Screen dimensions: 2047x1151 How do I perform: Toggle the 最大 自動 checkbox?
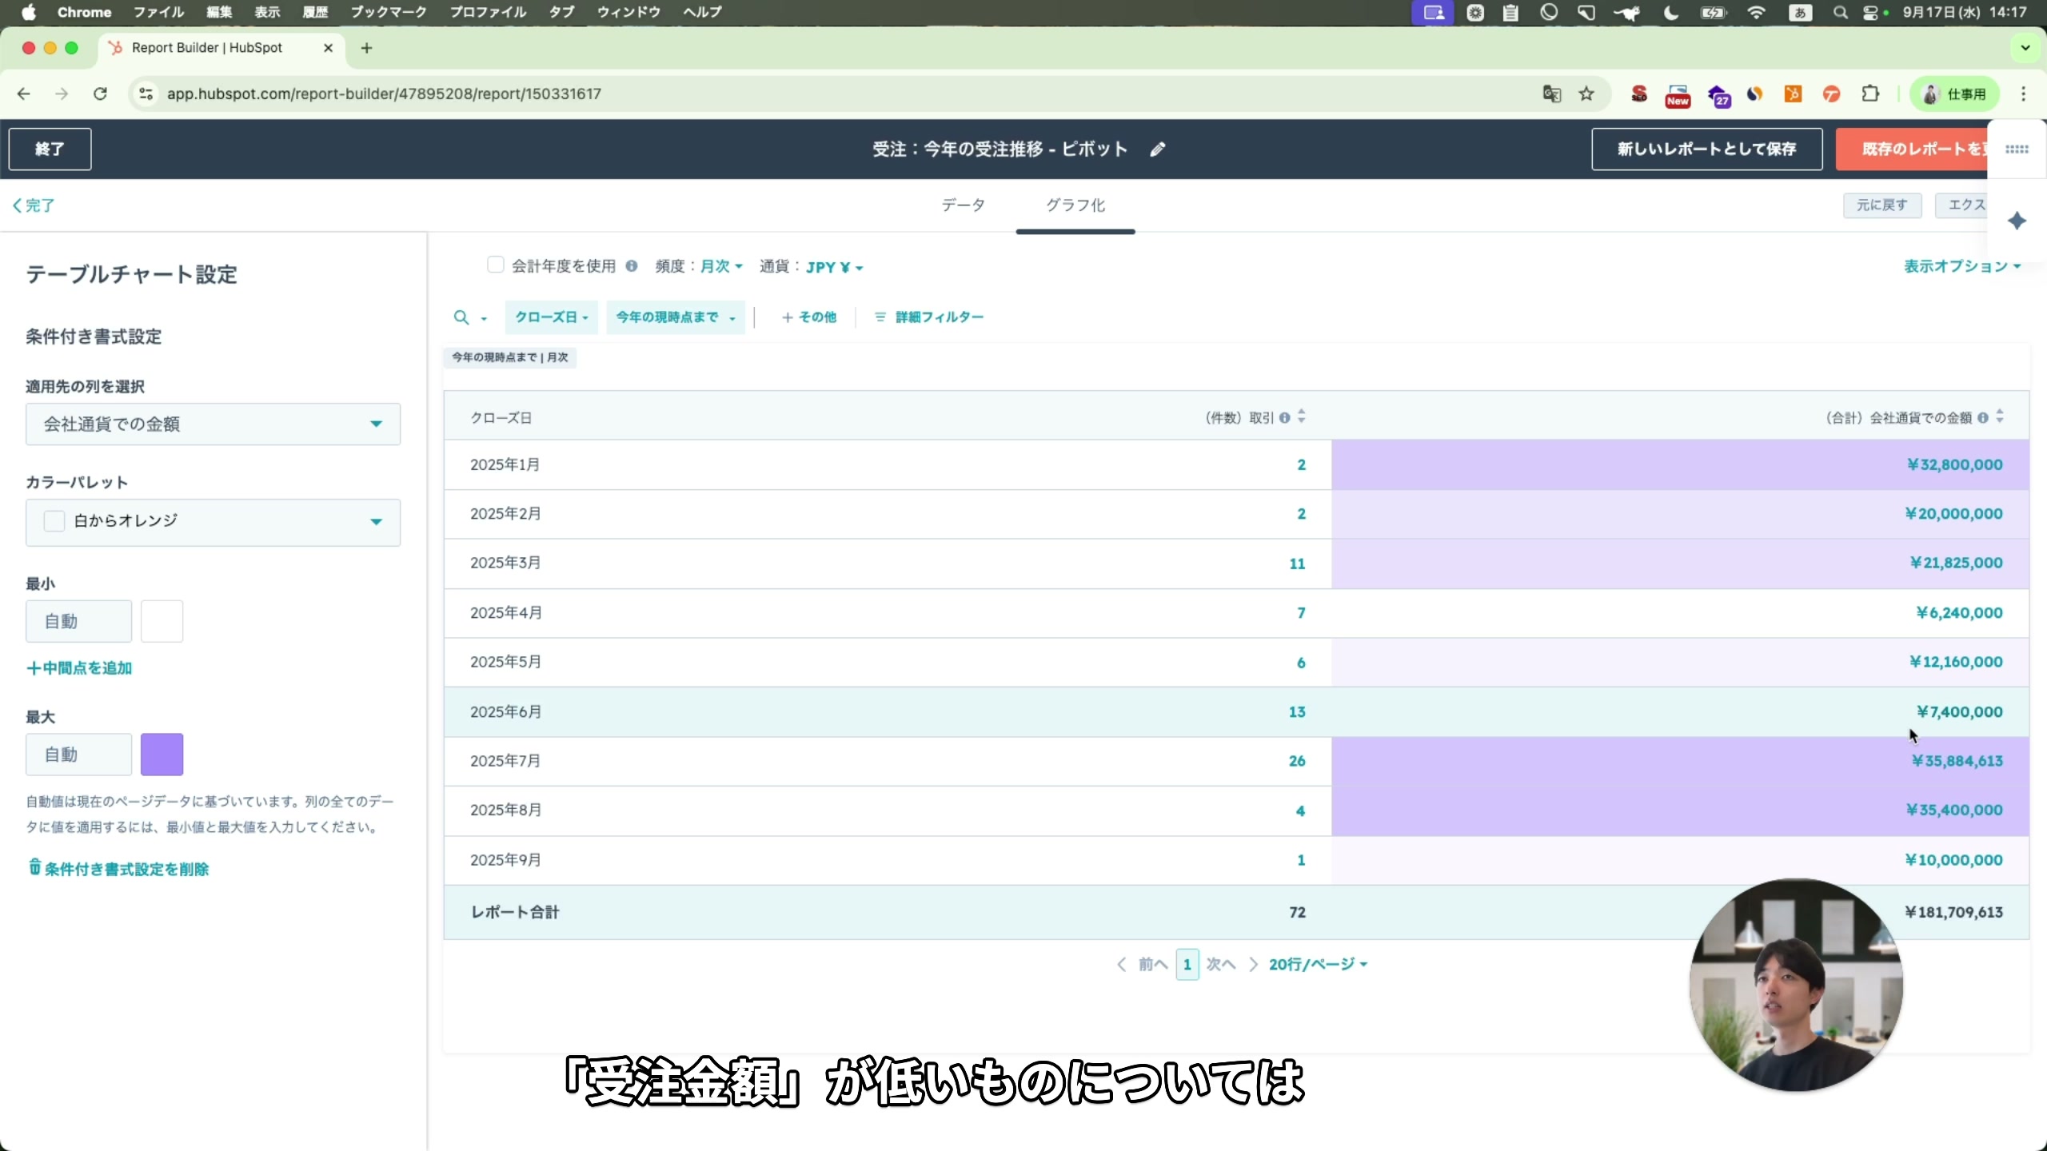click(x=78, y=754)
